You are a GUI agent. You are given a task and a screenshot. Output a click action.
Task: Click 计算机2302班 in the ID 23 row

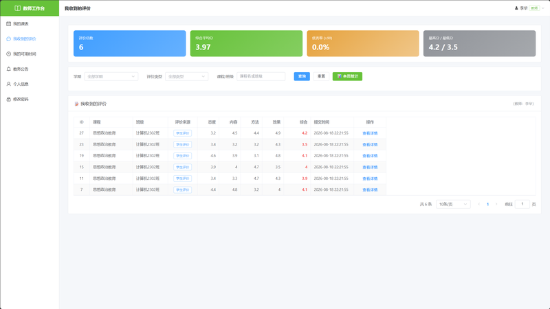click(x=148, y=144)
